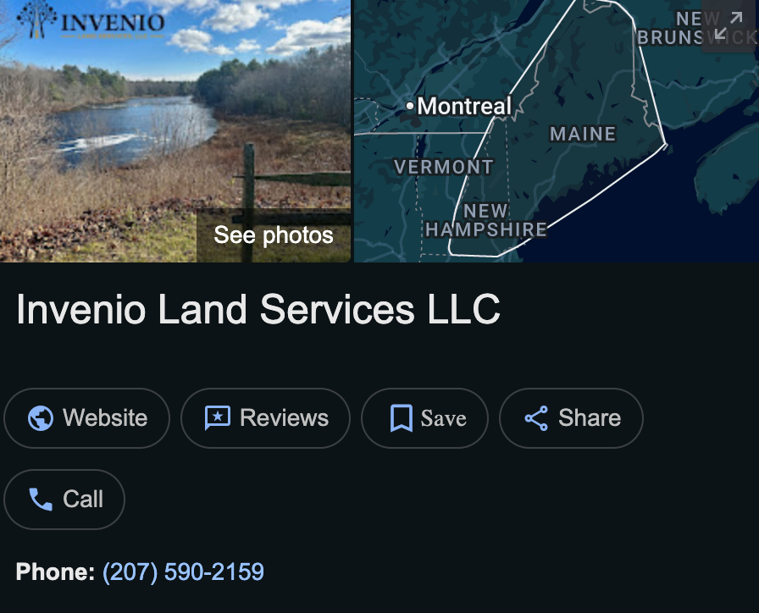Expand the map with the arrows icon
The width and height of the screenshot is (759, 613).
tap(729, 26)
